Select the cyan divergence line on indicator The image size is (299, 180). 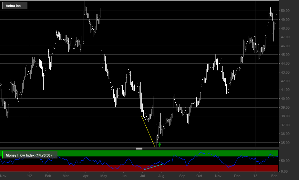coord(154,166)
